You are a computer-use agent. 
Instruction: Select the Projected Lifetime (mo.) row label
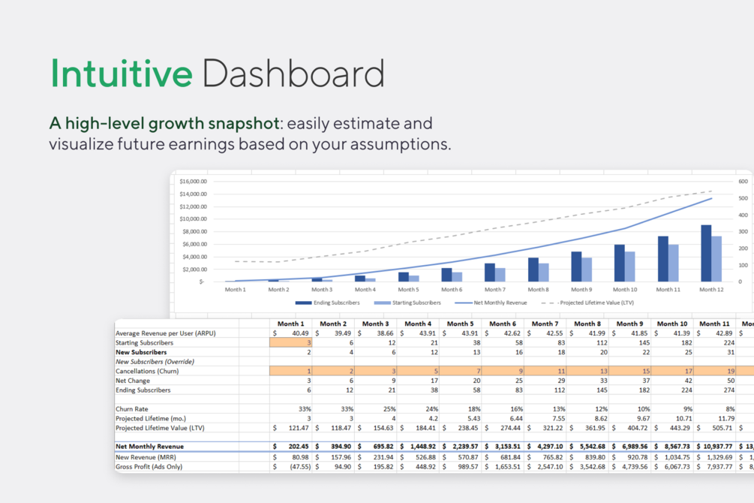(151, 418)
